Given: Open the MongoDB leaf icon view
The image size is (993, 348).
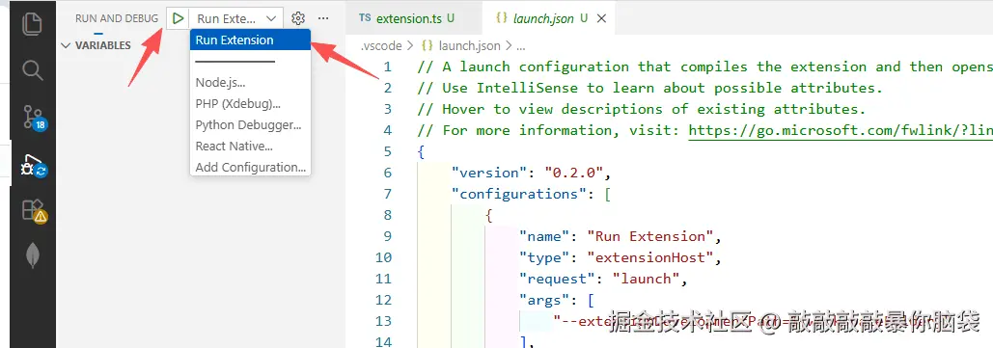Looking at the screenshot, I should click(x=32, y=255).
